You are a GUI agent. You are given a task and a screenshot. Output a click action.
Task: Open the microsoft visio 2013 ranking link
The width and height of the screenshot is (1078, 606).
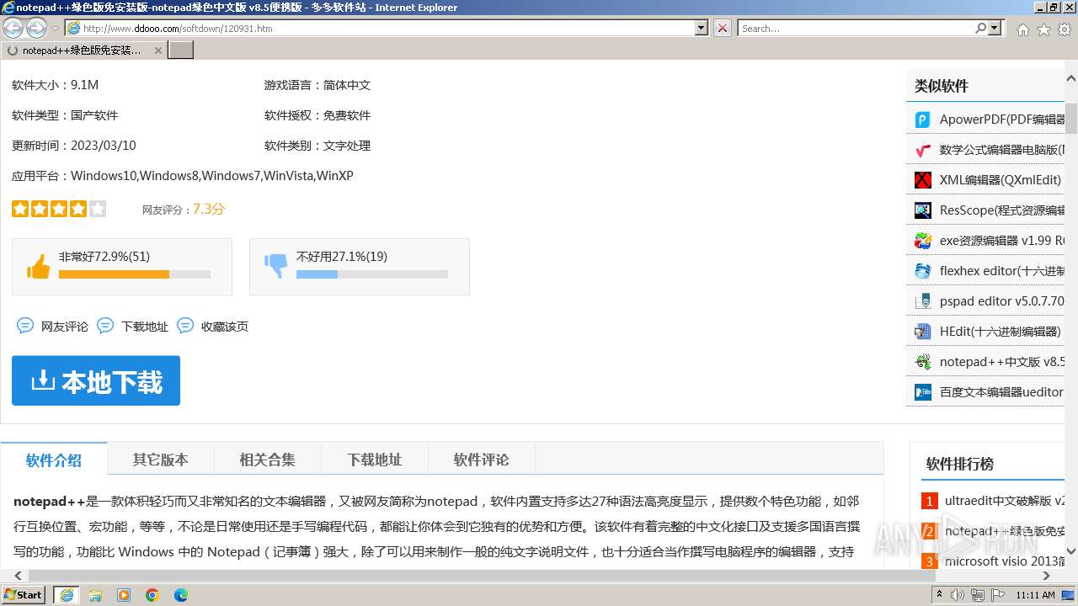pyautogui.click(x=1006, y=561)
